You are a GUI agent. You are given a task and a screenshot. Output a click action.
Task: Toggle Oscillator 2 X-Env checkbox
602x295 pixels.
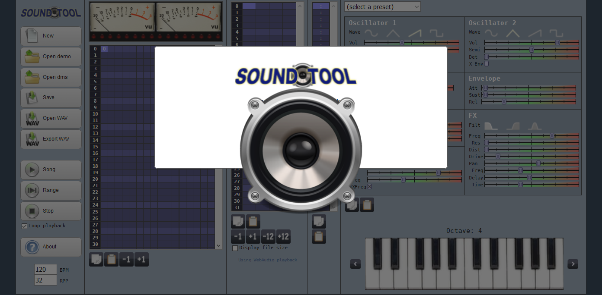487,64
